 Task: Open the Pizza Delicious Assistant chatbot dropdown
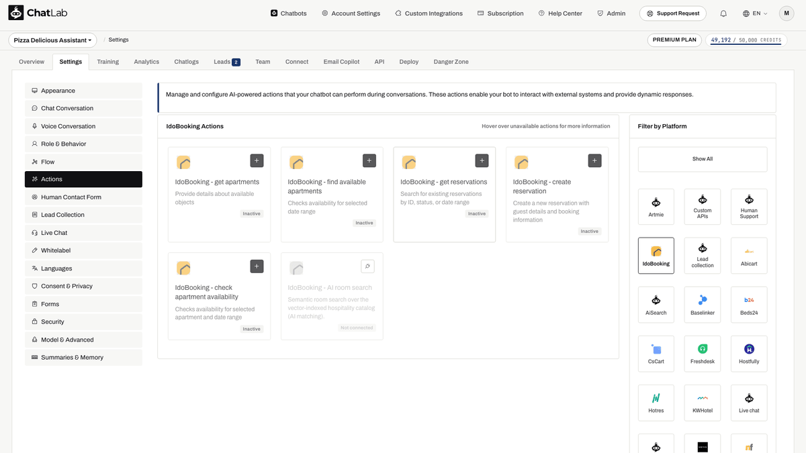click(x=53, y=40)
